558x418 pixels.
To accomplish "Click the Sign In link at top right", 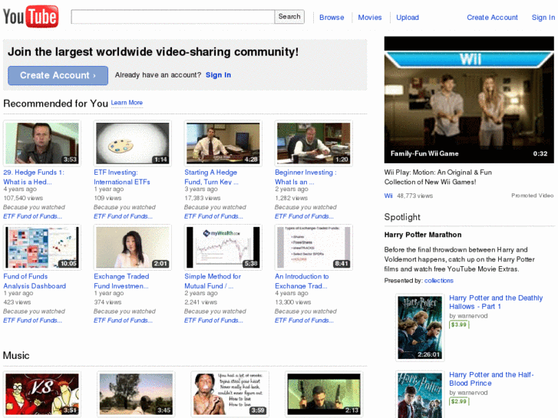I will point(543,18).
